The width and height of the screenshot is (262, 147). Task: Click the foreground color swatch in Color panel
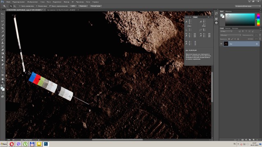tap(222, 16)
